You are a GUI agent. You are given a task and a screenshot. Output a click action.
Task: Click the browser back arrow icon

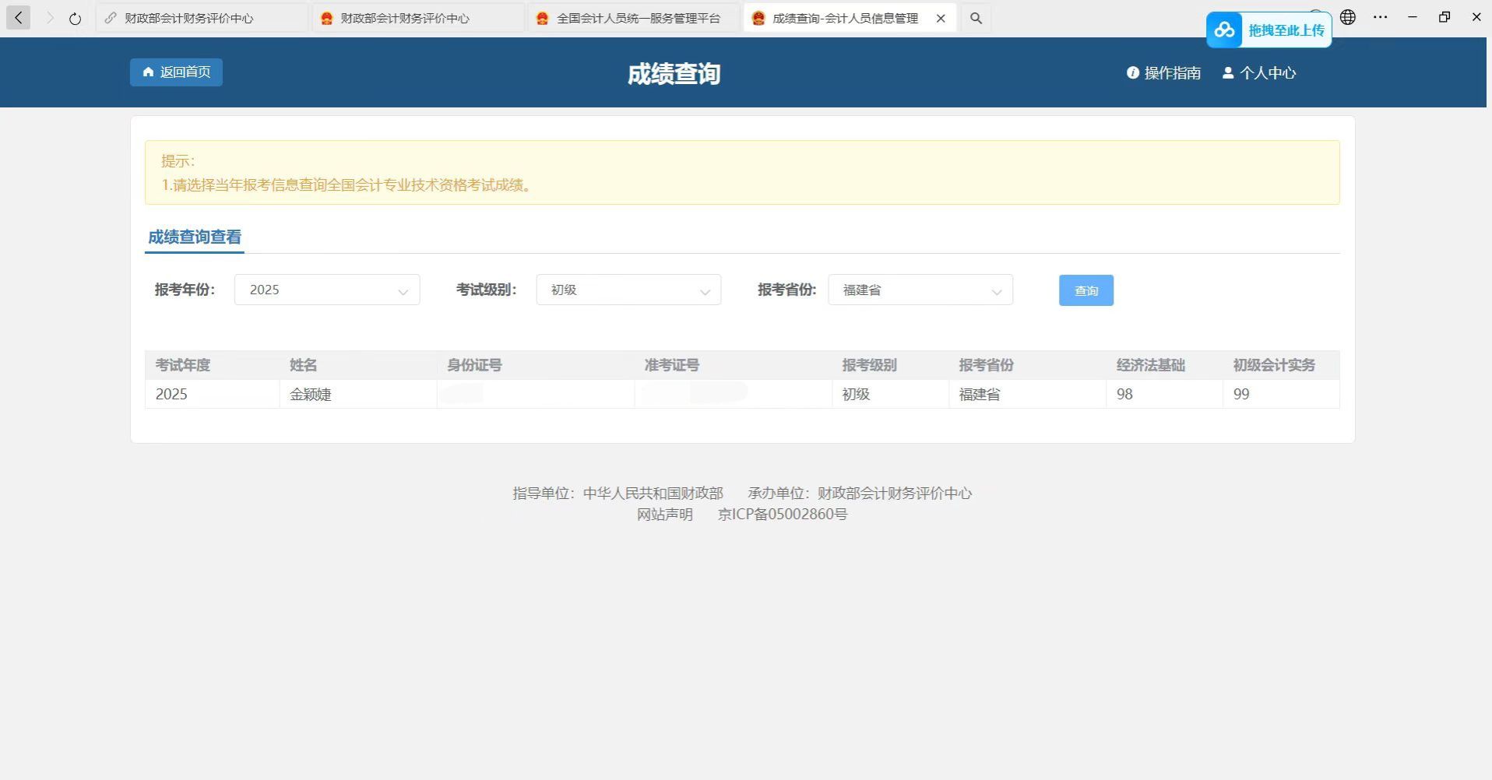(18, 18)
